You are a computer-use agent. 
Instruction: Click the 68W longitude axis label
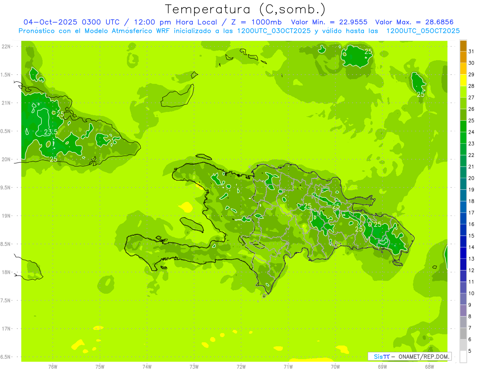pyautogui.click(x=429, y=367)
